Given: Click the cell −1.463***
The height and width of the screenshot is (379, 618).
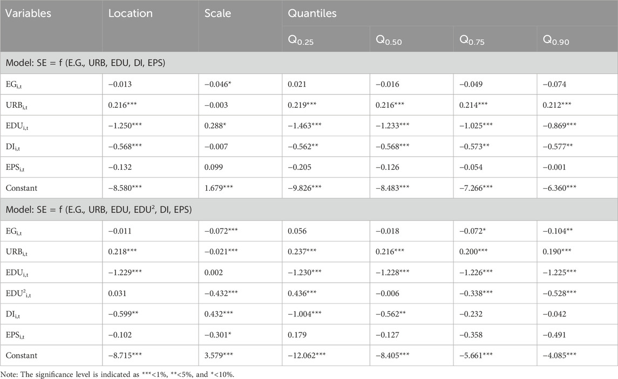Looking at the screenshot, I should click(x=304, y=126).
